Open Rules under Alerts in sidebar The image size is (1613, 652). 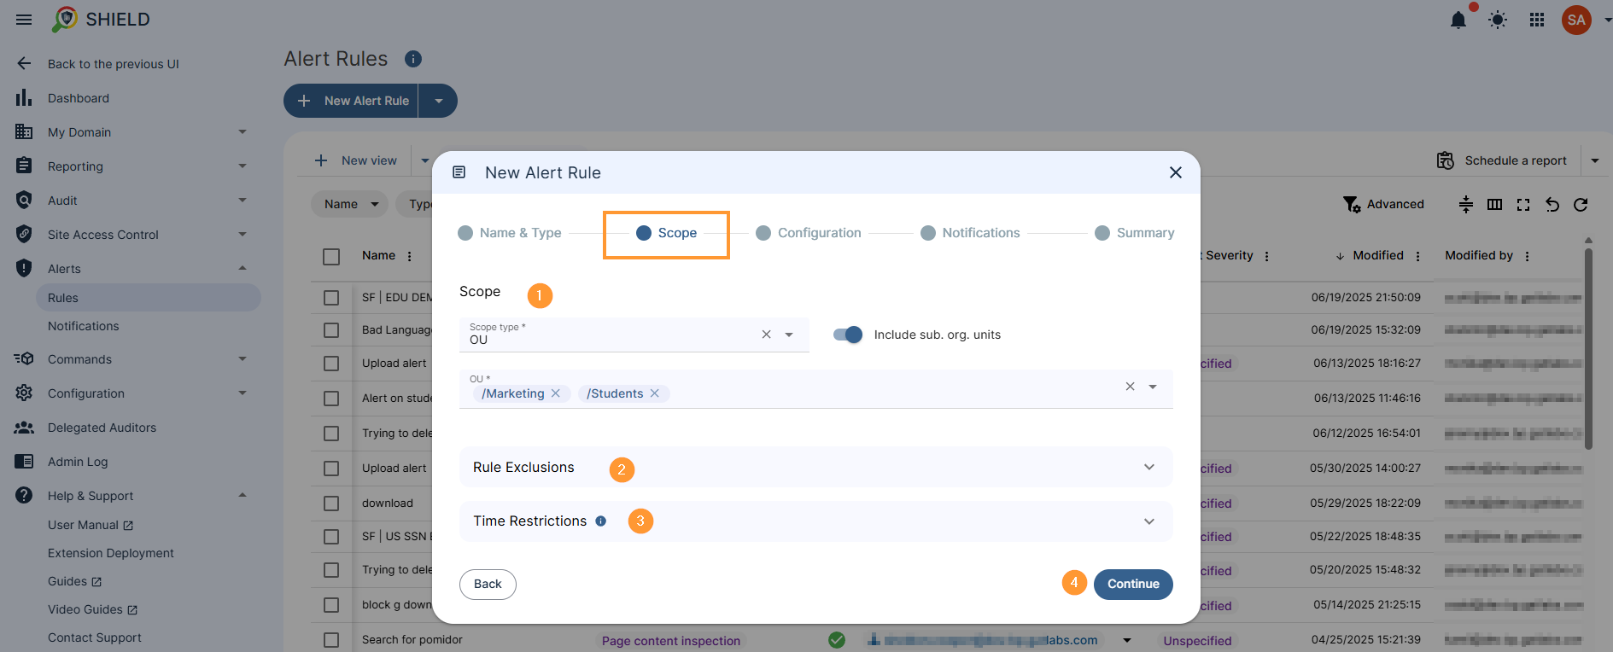(x=149, y=298)
